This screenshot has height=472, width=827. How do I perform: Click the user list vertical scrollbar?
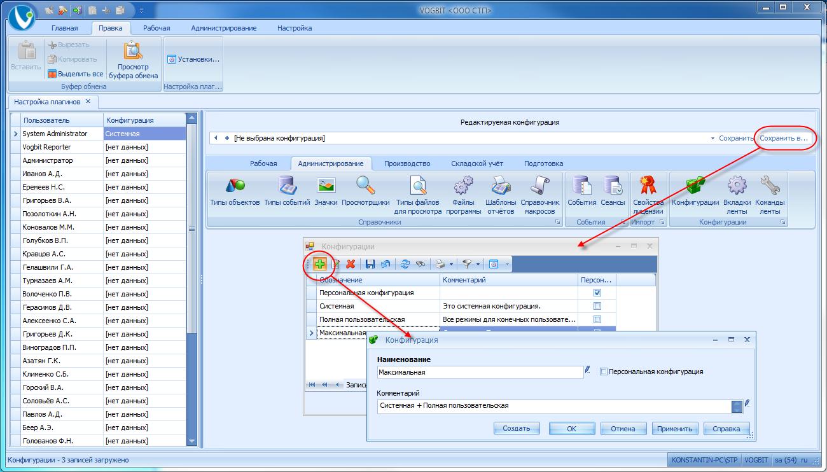click(x=192, y=280)
